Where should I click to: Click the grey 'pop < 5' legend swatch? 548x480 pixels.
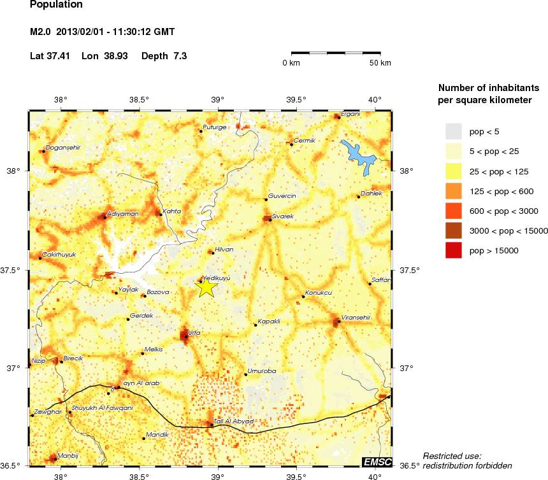tap(453, 131)
